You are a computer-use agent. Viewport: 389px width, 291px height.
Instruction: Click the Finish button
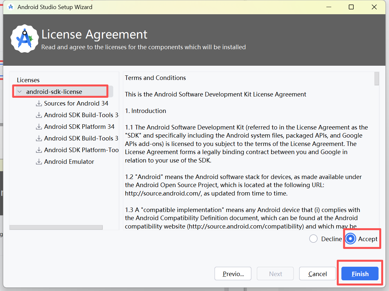(x=360, y=274)
